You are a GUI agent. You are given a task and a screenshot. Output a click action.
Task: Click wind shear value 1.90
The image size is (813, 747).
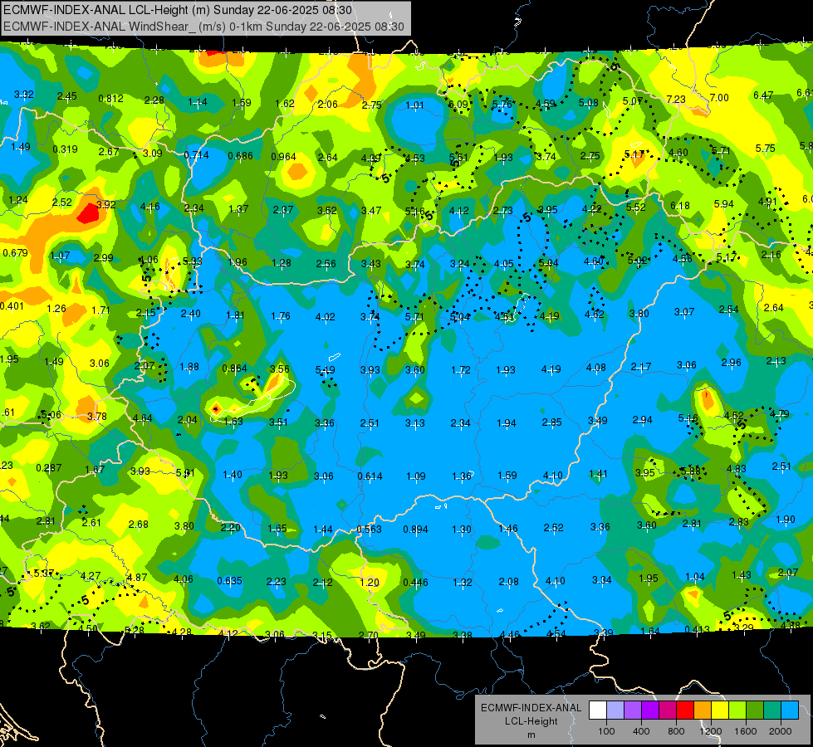pos(786,520)
